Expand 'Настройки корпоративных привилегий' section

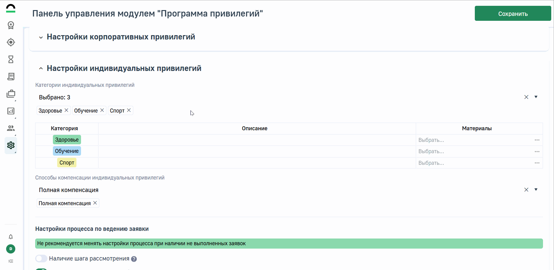tap(41, 37)
